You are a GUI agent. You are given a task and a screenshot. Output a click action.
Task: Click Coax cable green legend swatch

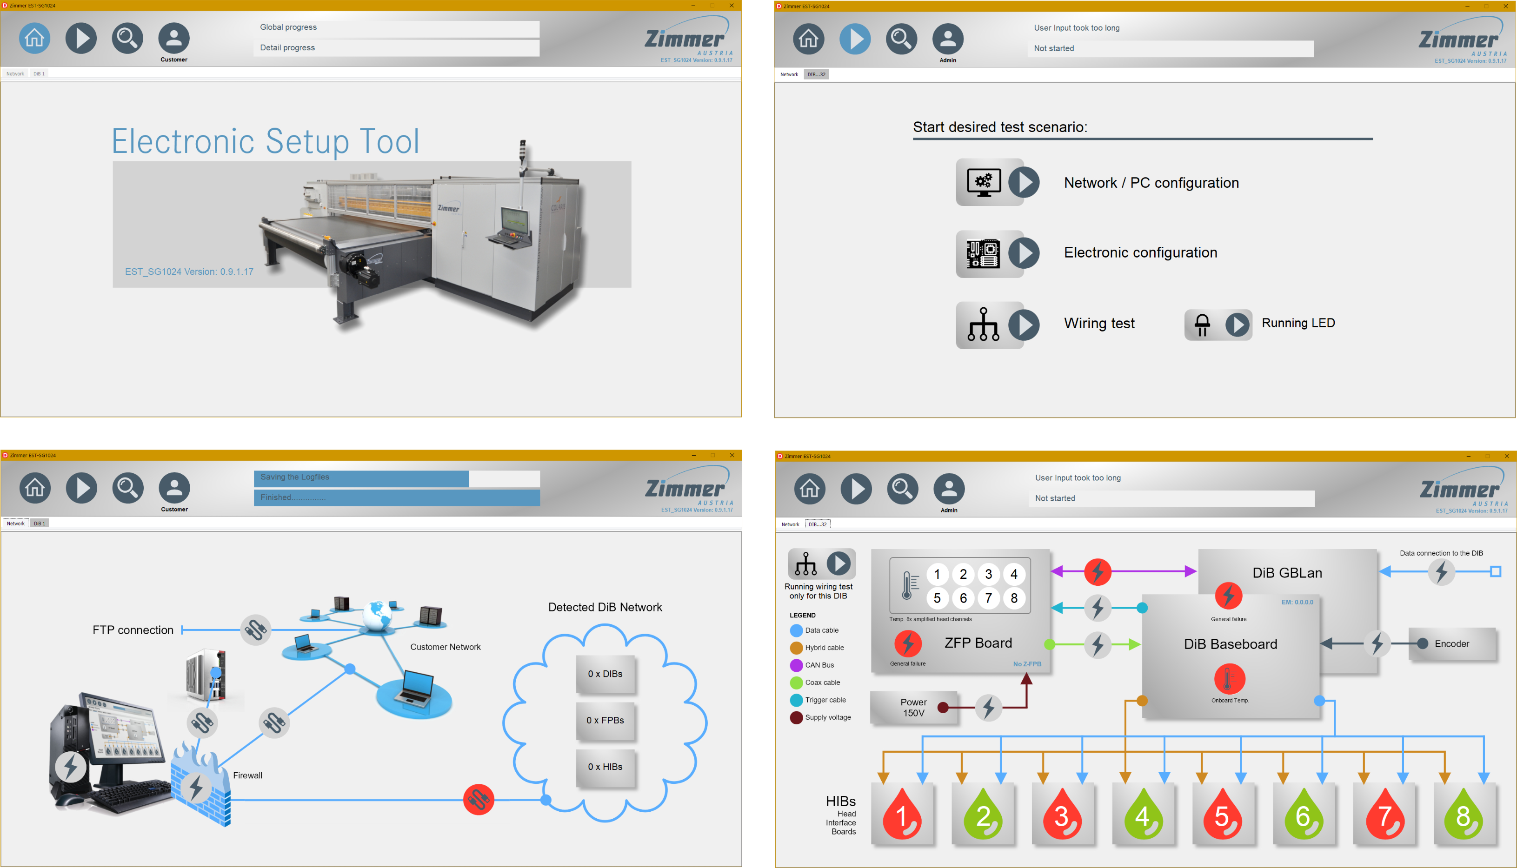click(x=796, y=682)
